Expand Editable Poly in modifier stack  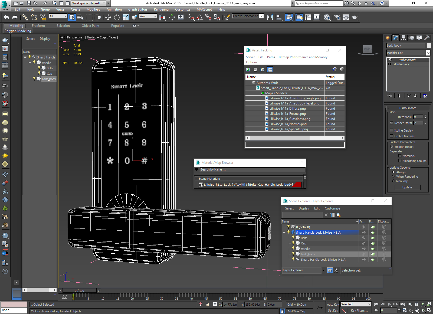pos(390,64)
